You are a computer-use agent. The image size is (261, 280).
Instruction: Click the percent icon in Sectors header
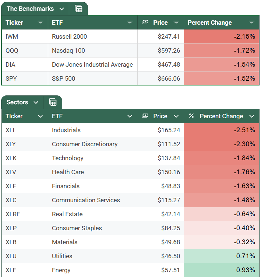(191, 116)
